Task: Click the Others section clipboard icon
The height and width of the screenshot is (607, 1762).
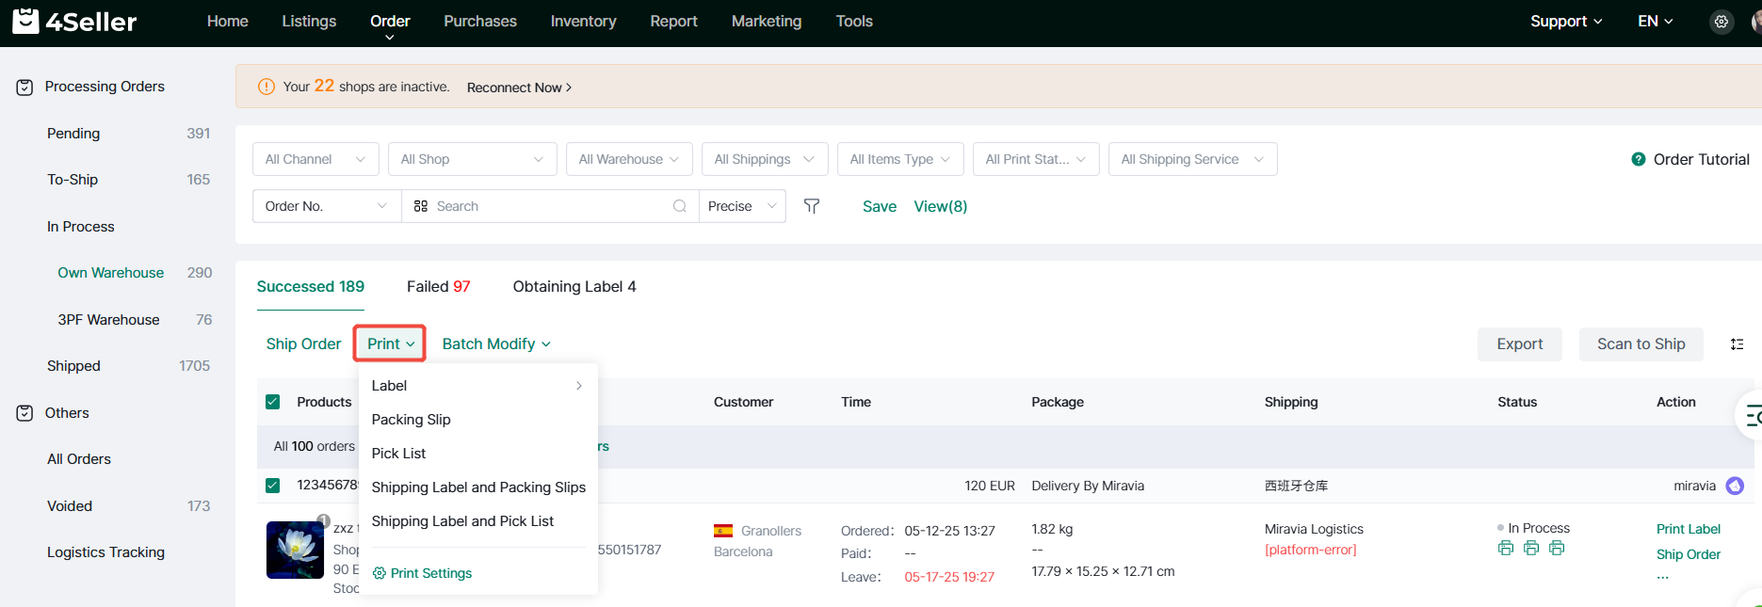Action: click(x=25, y=413)
